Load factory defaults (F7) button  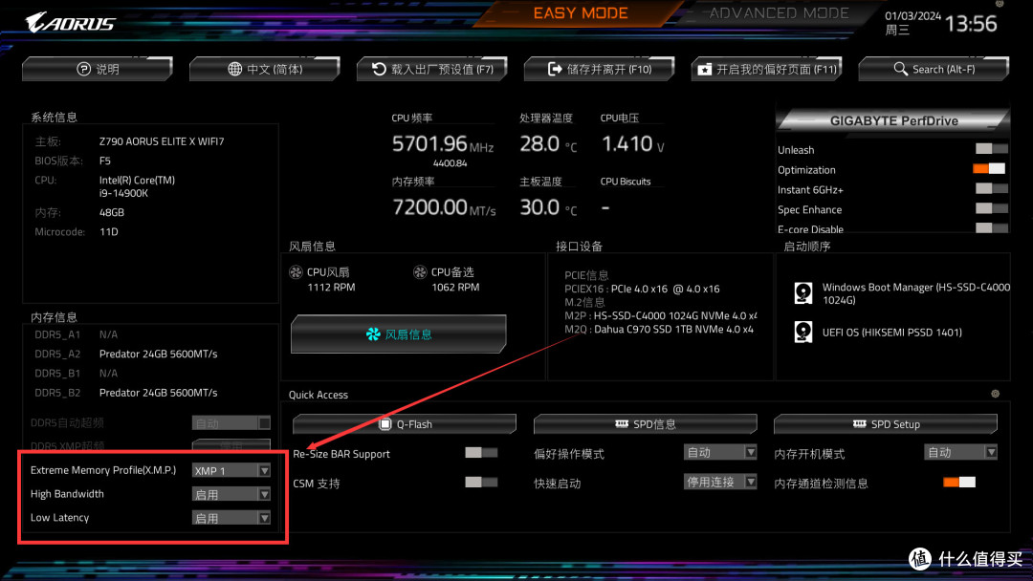pyautogui.click(x=432, y=69)
